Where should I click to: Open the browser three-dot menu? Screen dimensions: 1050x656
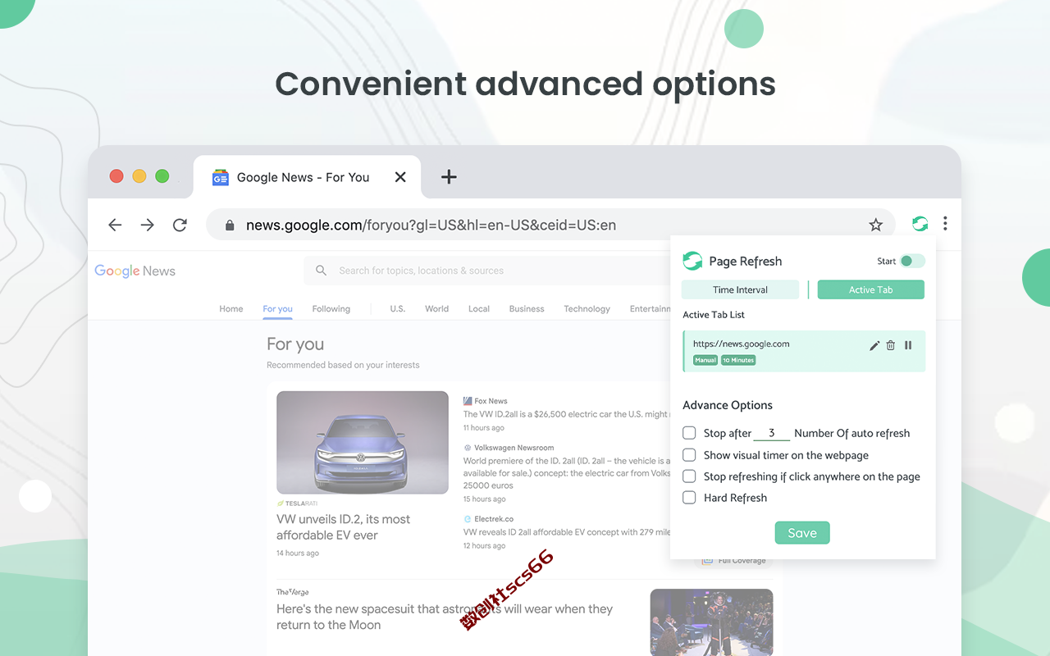click(x=945, y=223)
